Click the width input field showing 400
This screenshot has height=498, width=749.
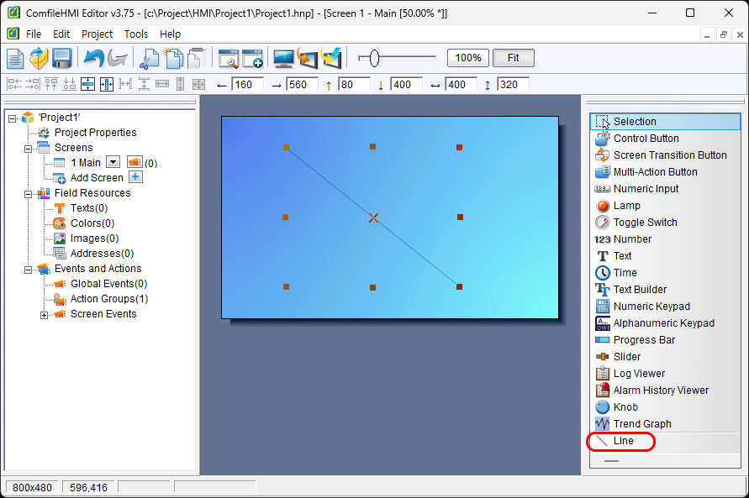click(461, 85)
